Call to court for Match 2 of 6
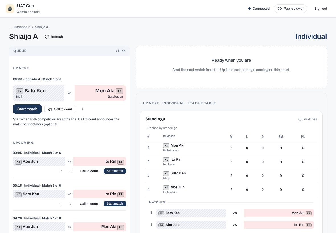Image resolution: width=336 pixels, height=233 pixels. click(x=89, y=171)
